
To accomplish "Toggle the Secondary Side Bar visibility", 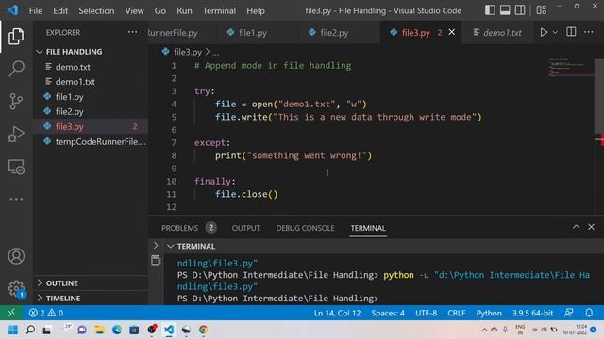I will (520, 10).
